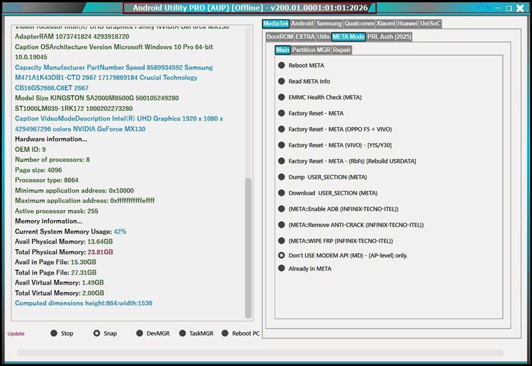
Task: Open the Repair inner tab
Action: 342,50
